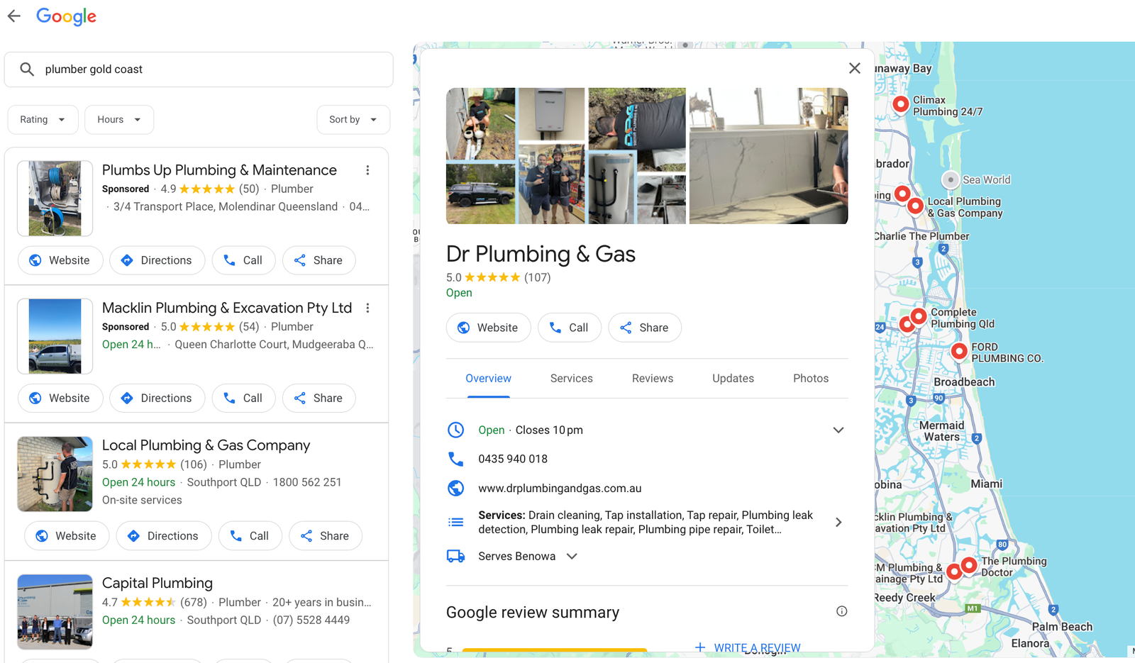The height and width of the screenshot is (663, 1135).
Task: Click phone number 0435 940 018
Action: point(513,459)
